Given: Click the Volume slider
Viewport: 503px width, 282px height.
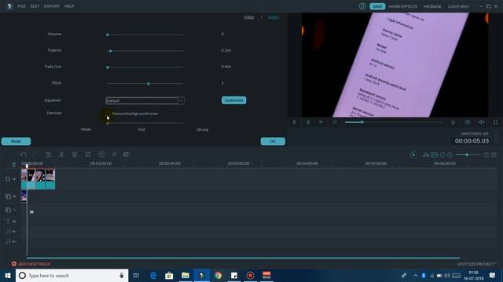Looking at the screenshot, I should (145, 34).
